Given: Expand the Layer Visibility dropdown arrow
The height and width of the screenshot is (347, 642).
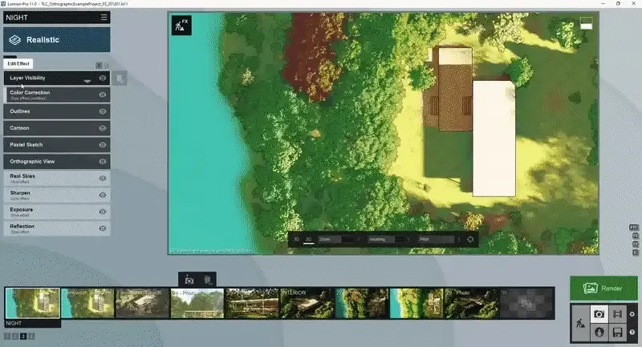Looking at the screenshot, I should (87, 81).
